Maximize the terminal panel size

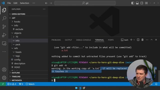pos(151,40)
